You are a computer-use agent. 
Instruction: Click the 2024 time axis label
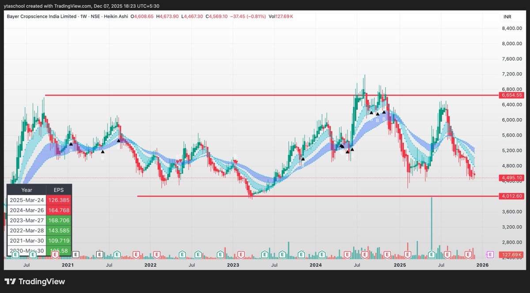(315, 265)
